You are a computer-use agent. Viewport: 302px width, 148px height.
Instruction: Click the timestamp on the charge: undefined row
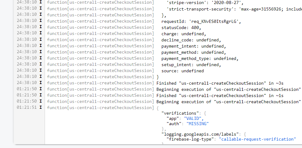coord(27,33)
